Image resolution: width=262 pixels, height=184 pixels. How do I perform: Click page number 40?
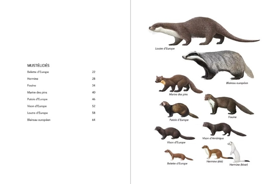tap(94, 92)
